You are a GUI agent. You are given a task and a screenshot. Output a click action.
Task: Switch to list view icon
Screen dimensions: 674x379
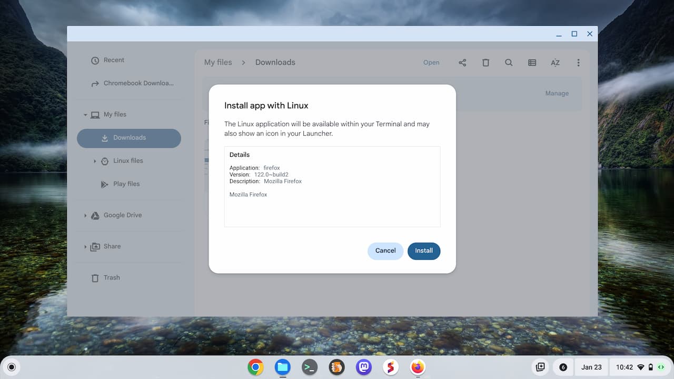(x=532, y=63)
